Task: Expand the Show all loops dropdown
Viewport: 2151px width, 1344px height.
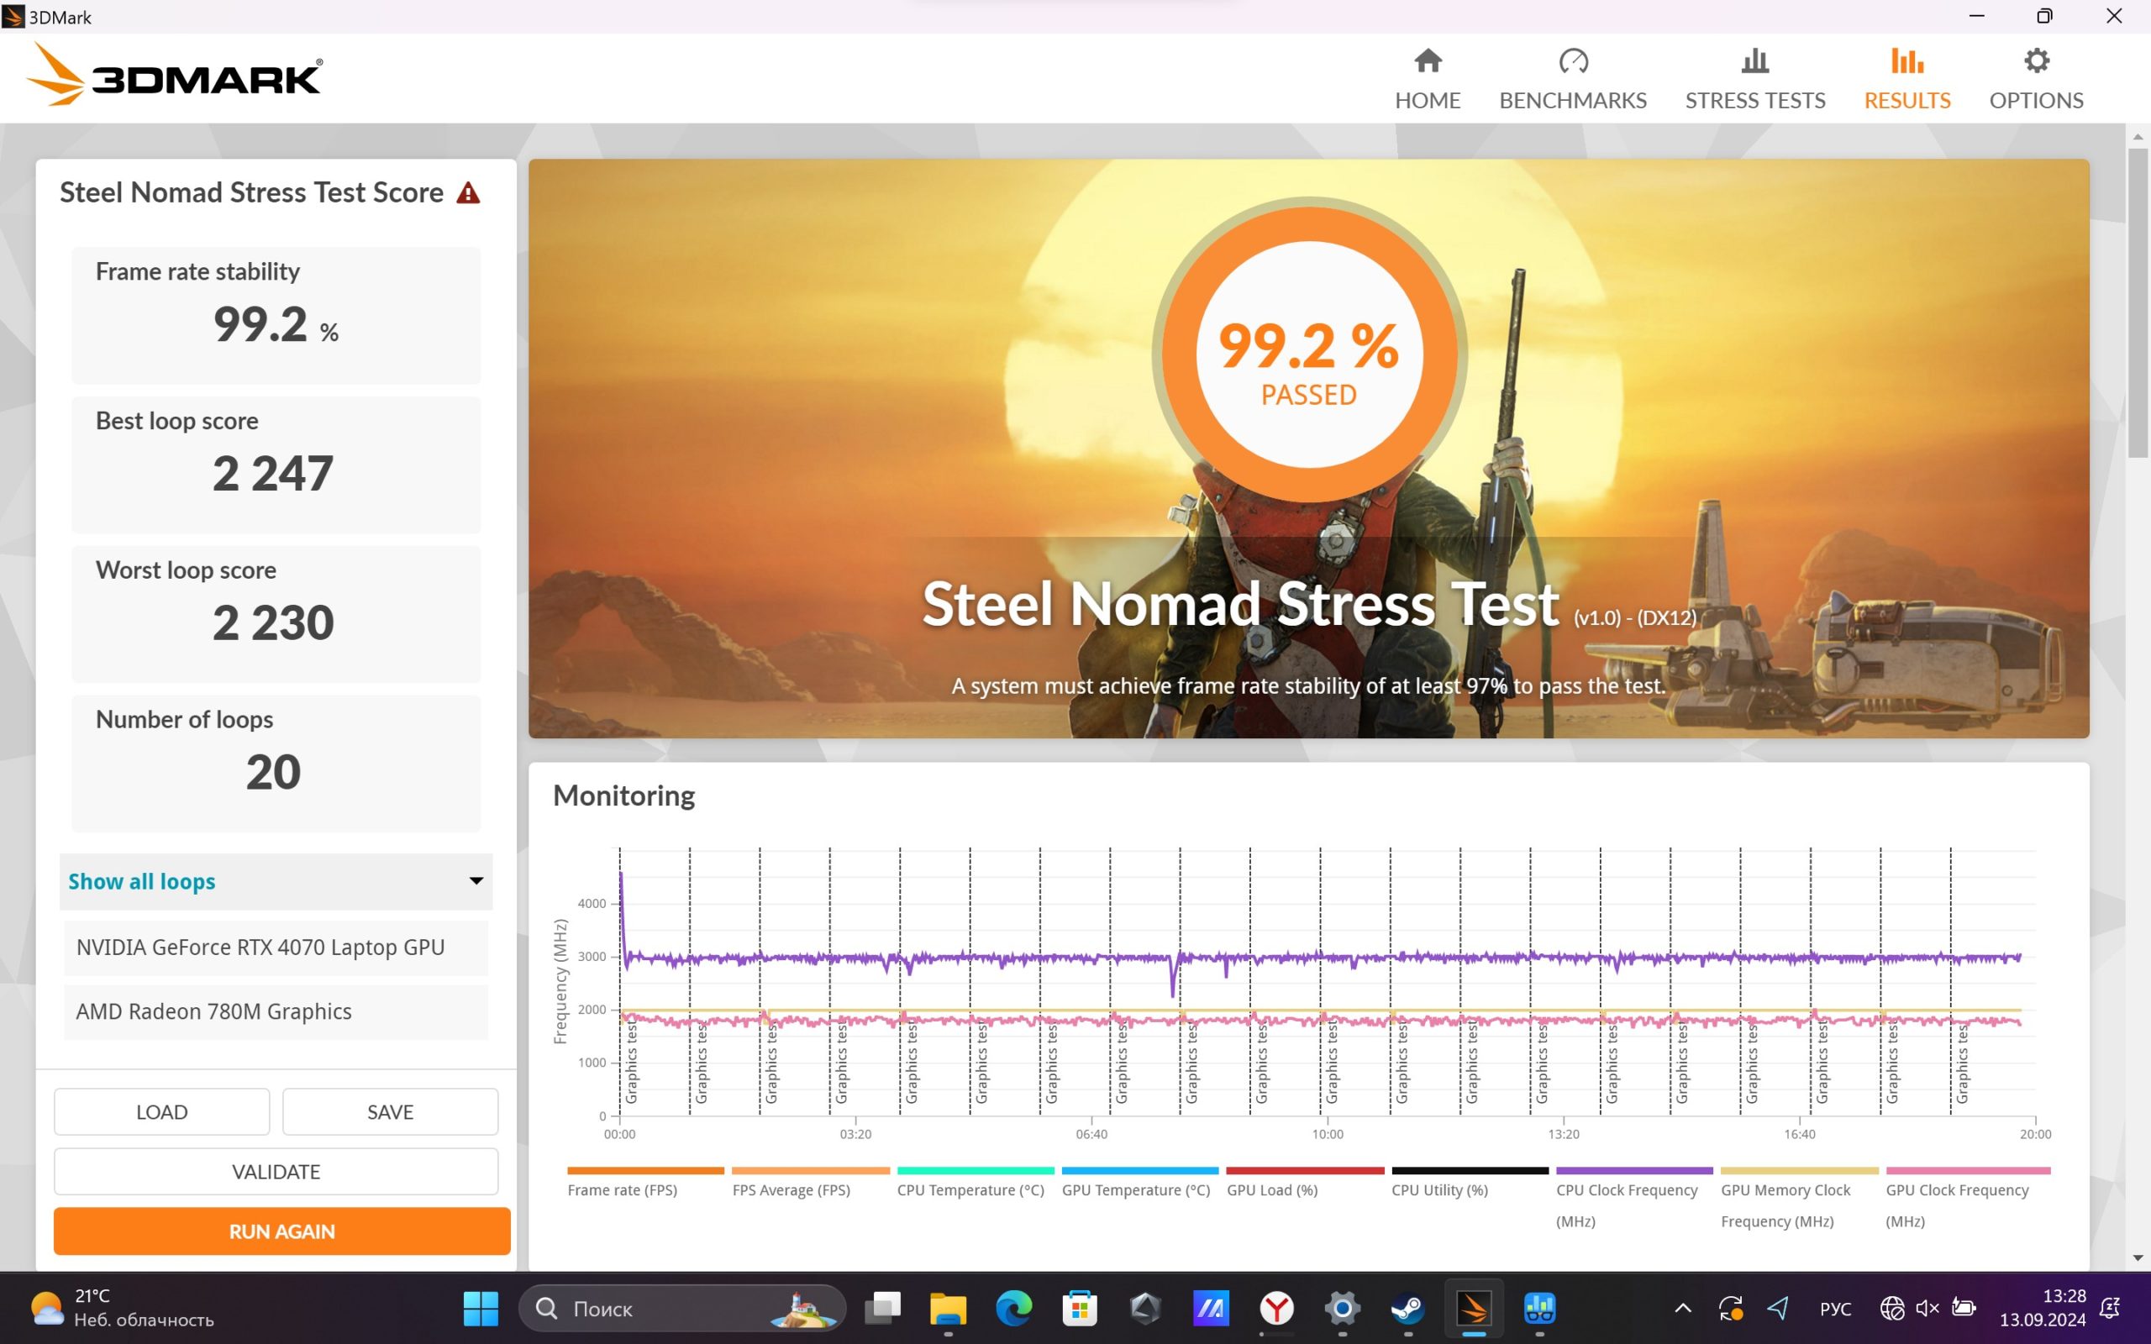Action: (x=276, y=881)
